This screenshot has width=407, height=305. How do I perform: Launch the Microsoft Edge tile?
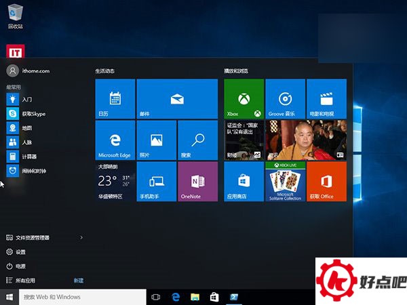(115, 140)
